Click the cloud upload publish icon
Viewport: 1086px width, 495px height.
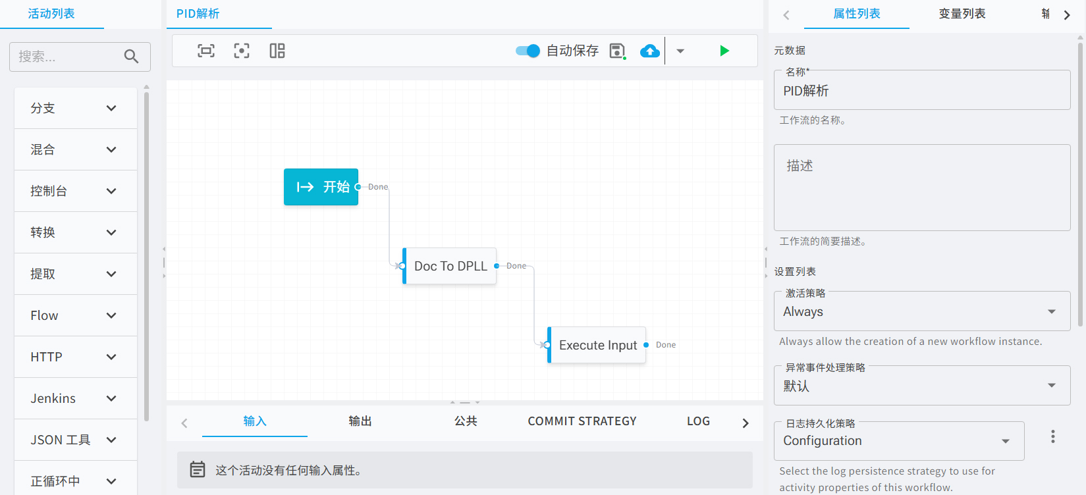[x=650, y=51]
